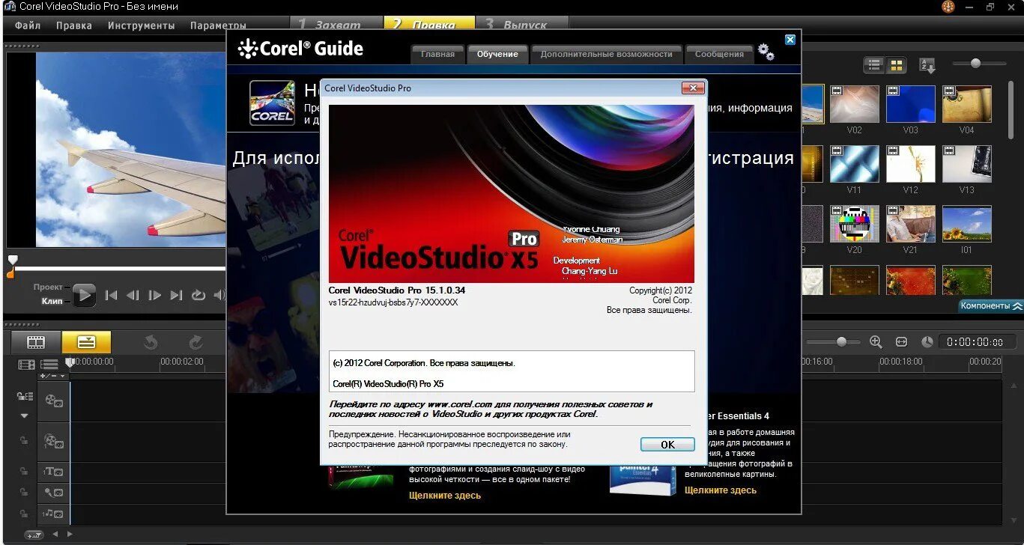Click OK in the About dialog
This screenshot has width=1024, height=545.
coord(667,444)
